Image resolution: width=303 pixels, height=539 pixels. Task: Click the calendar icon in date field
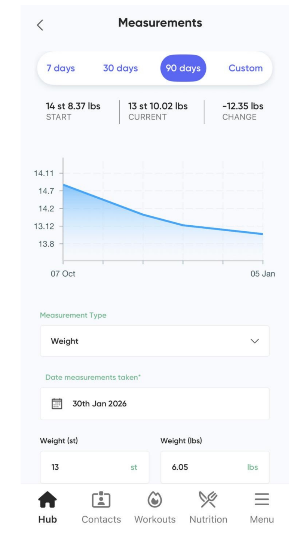[56, 404]
